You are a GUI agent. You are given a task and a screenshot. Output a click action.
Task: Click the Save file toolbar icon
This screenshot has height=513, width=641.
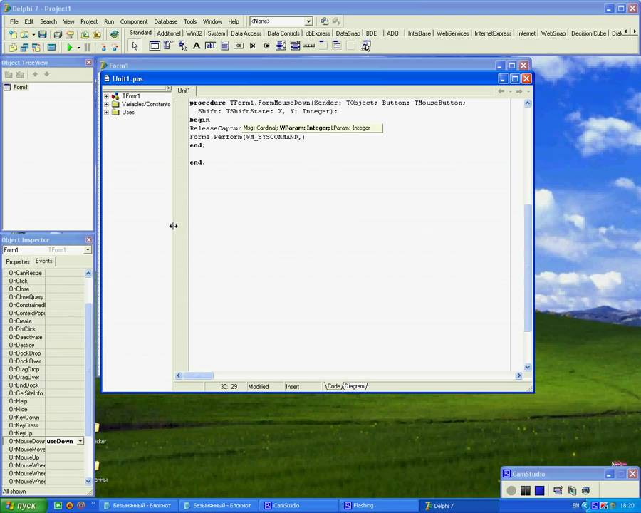pos(43,35)
